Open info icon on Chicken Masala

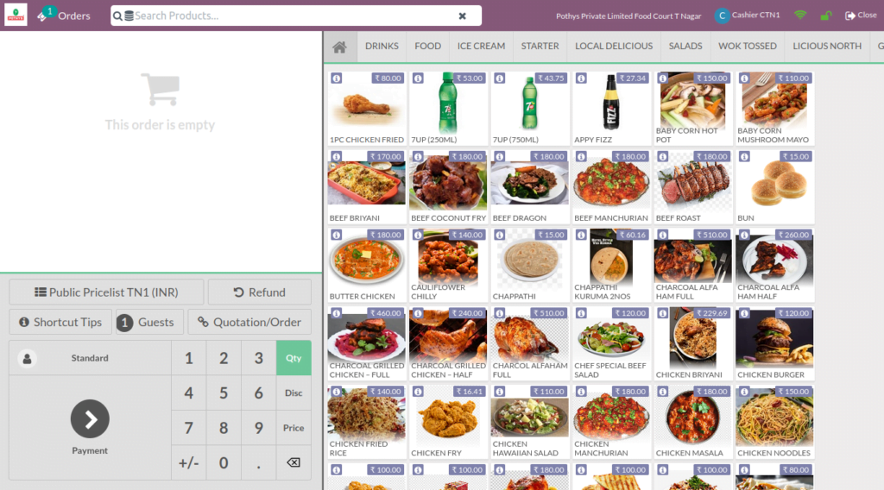(x=663, y=392)
